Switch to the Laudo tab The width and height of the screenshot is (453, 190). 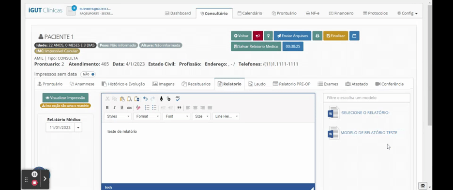[x=257, y=84]
